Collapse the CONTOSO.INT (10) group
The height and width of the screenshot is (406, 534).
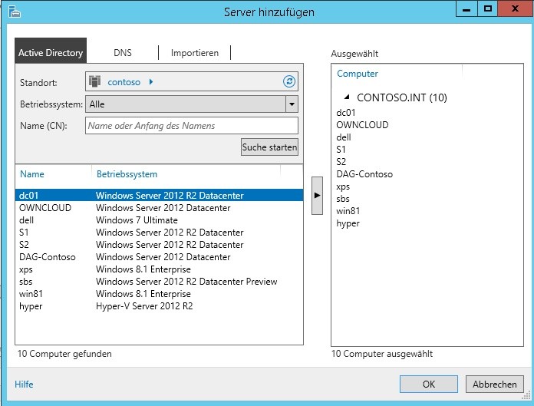(x=347, y=97)
